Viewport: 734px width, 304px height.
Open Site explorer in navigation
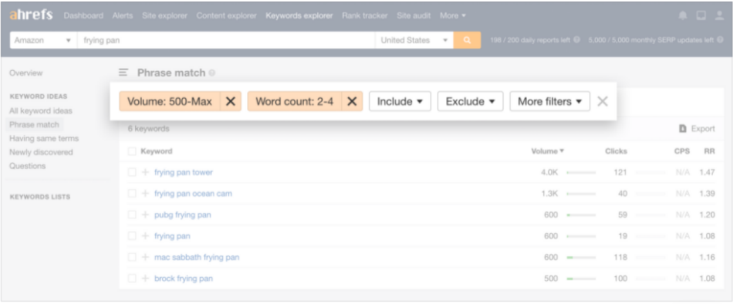tap(165, 15)
